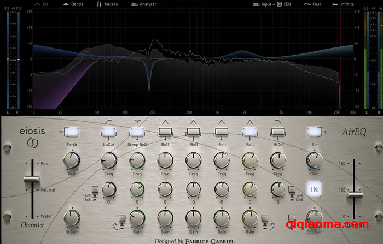The width and height of the screenshot is (383, 244).
Task: Click the Steep Bell band button
Action: tap(137, 132)
